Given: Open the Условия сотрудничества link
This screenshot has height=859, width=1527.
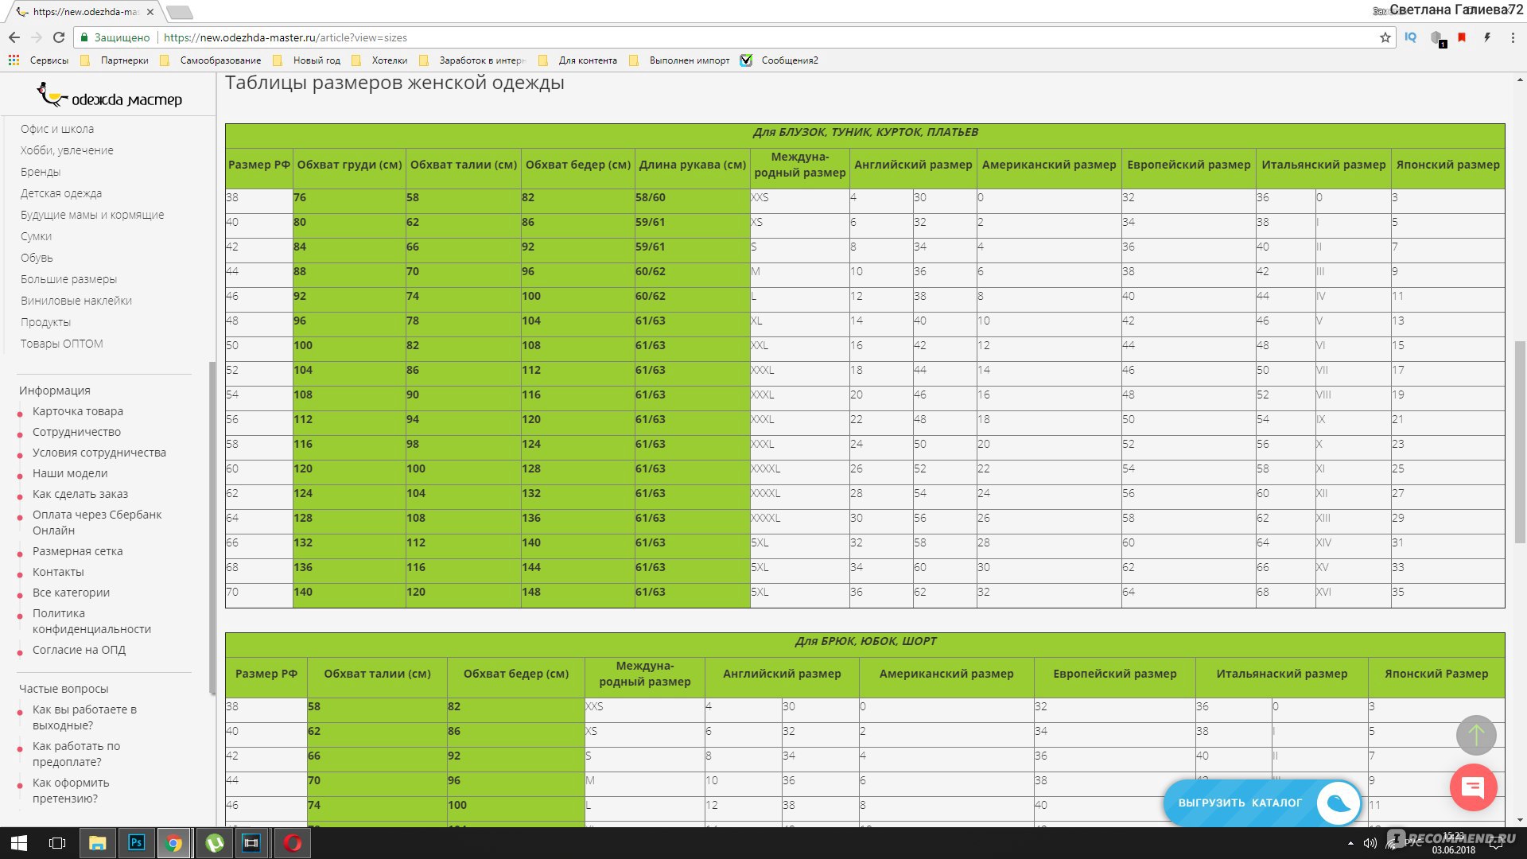Looking at the screenshot, I should tap(99, 453).
